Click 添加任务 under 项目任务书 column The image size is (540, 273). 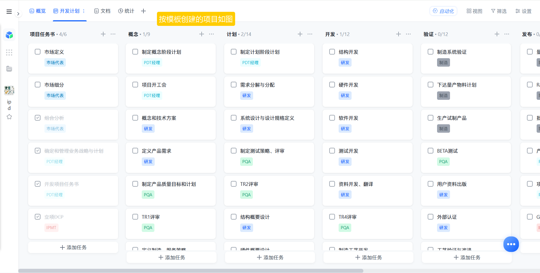[x=73, y=247]
